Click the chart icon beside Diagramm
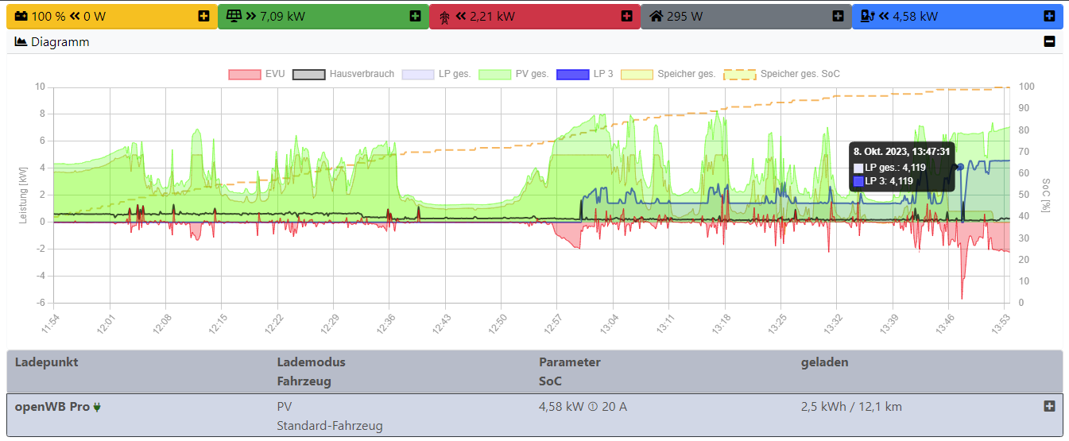Viewport: 1069px width, 441px height. tap(21, 42)
